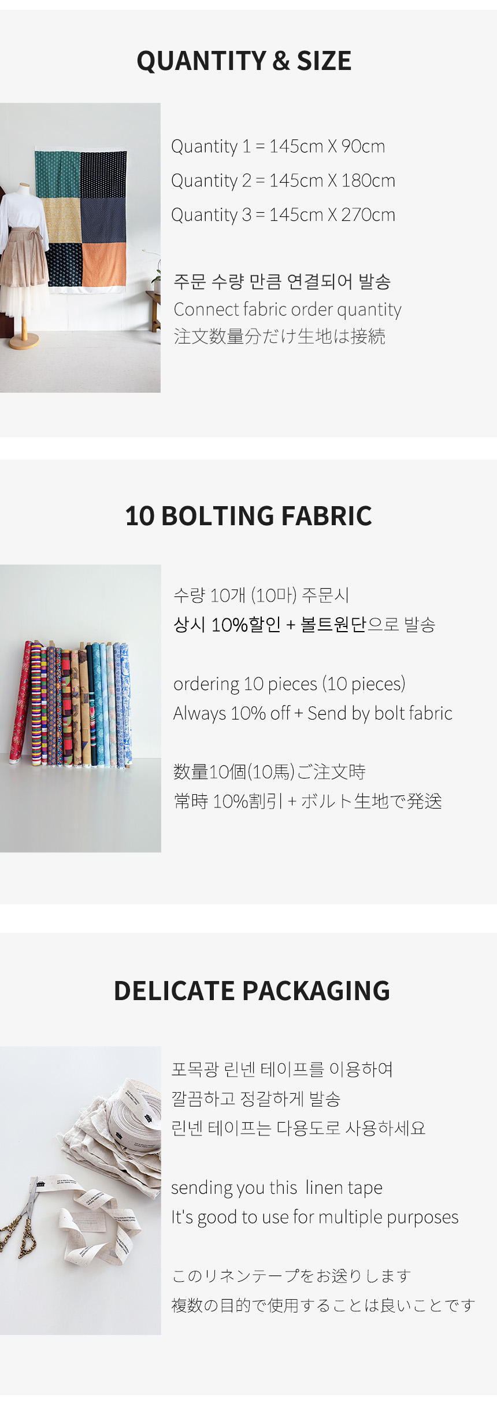497x1416 pixels.
Task: Click the 'Connect fabric order quantity' text
Action: 287,309
